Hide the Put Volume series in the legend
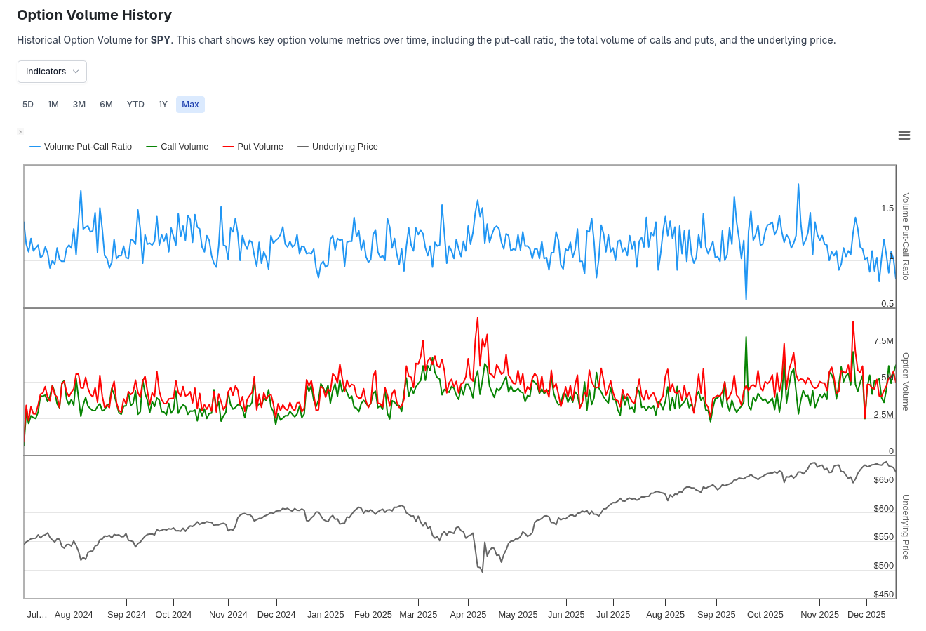This screenshot has height=631, width=926. [x=260, y=146]
